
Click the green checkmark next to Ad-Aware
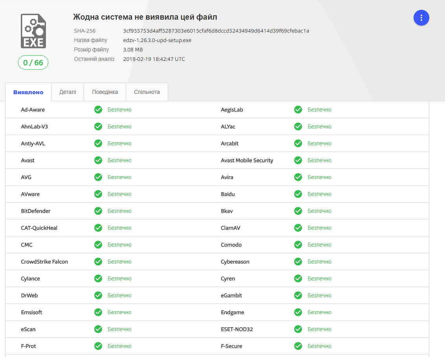tap(98, 110)
